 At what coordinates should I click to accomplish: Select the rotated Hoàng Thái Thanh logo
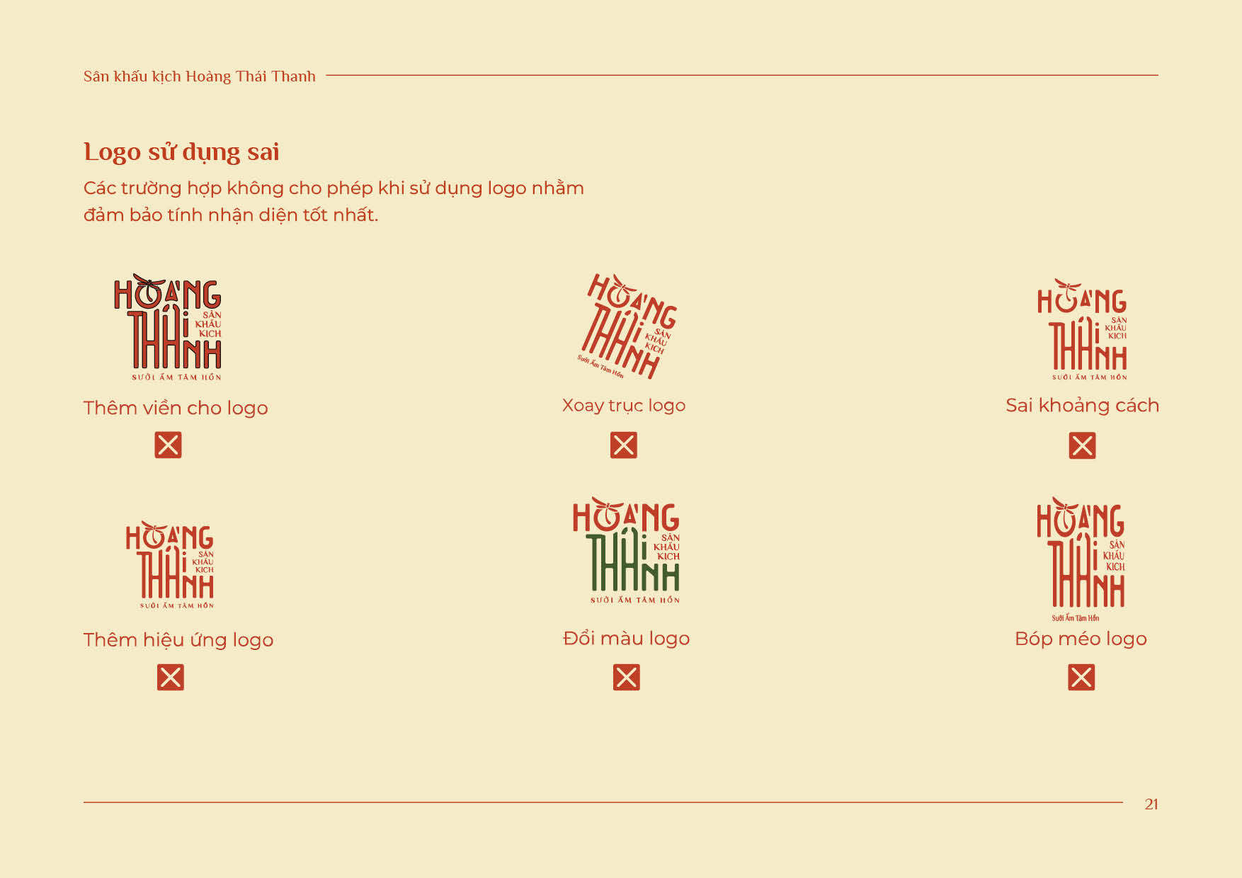(x=626, y=326)
